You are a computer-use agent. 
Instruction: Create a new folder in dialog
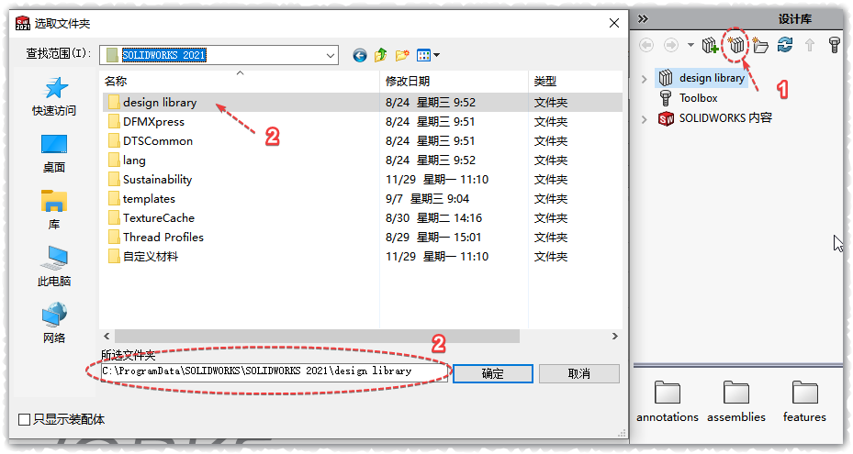coord(402,55)
